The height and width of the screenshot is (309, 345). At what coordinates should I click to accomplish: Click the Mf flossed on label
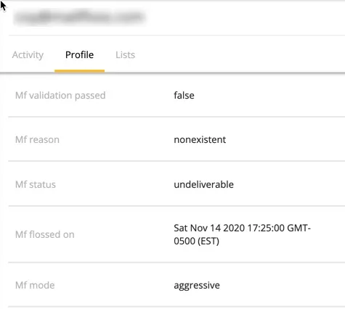point(44,234)
